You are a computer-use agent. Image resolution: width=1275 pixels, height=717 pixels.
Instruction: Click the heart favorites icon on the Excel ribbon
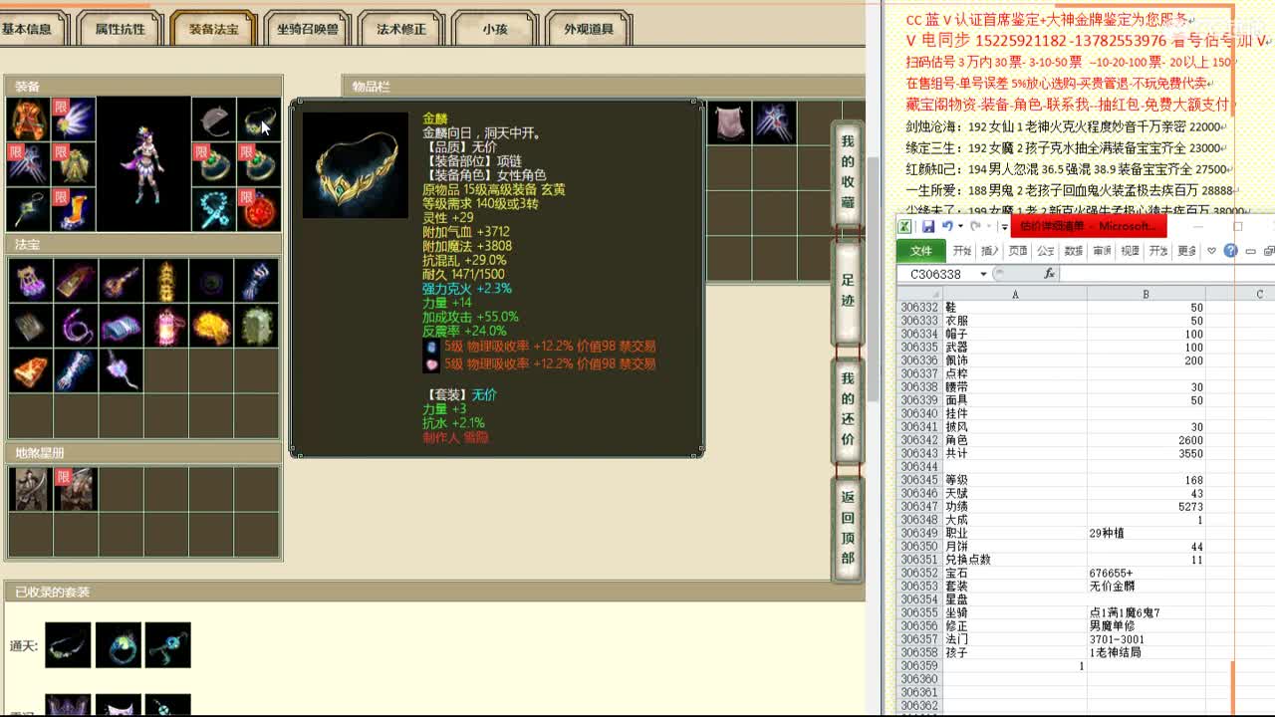[1211, 251]
